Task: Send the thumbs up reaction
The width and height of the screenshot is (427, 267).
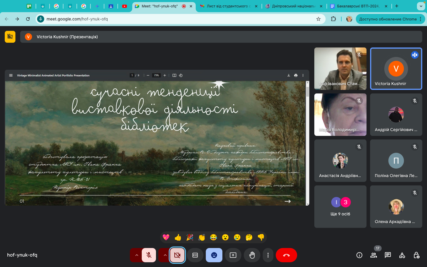Action: pos(178,237)
